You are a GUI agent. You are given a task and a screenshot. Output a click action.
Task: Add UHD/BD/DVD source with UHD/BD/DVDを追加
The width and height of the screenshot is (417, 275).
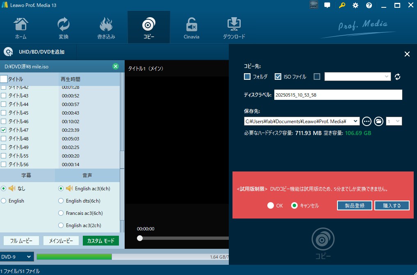coord(41,52)
